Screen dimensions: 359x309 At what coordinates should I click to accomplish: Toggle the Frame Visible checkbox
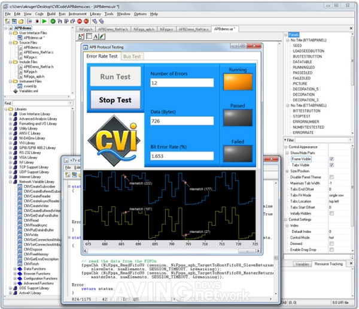pyautogui.click(x=331, y=159)
